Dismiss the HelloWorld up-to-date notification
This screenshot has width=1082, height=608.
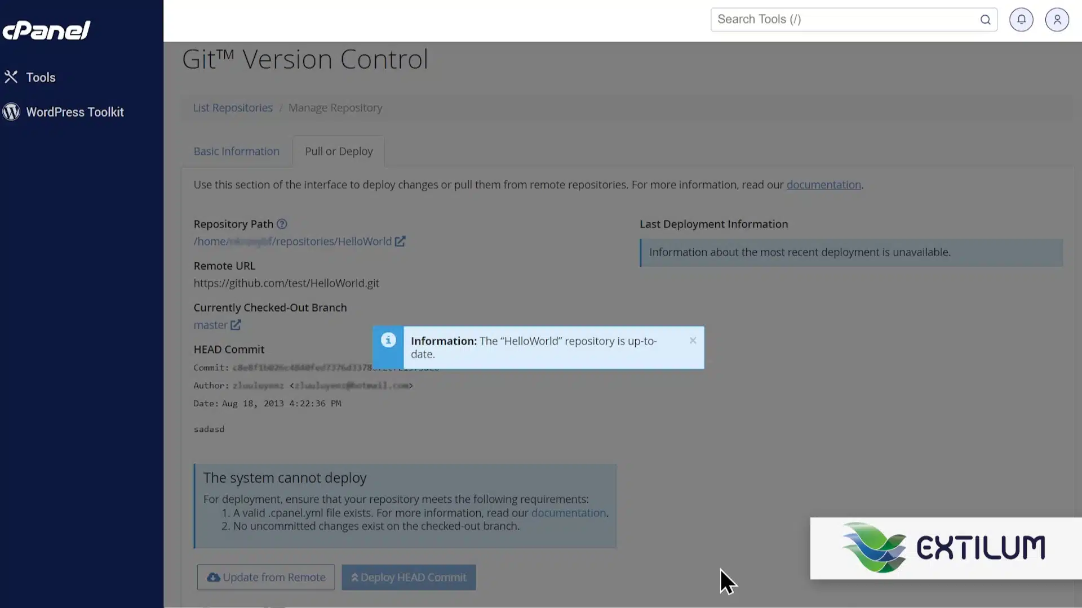pos(693,341)
